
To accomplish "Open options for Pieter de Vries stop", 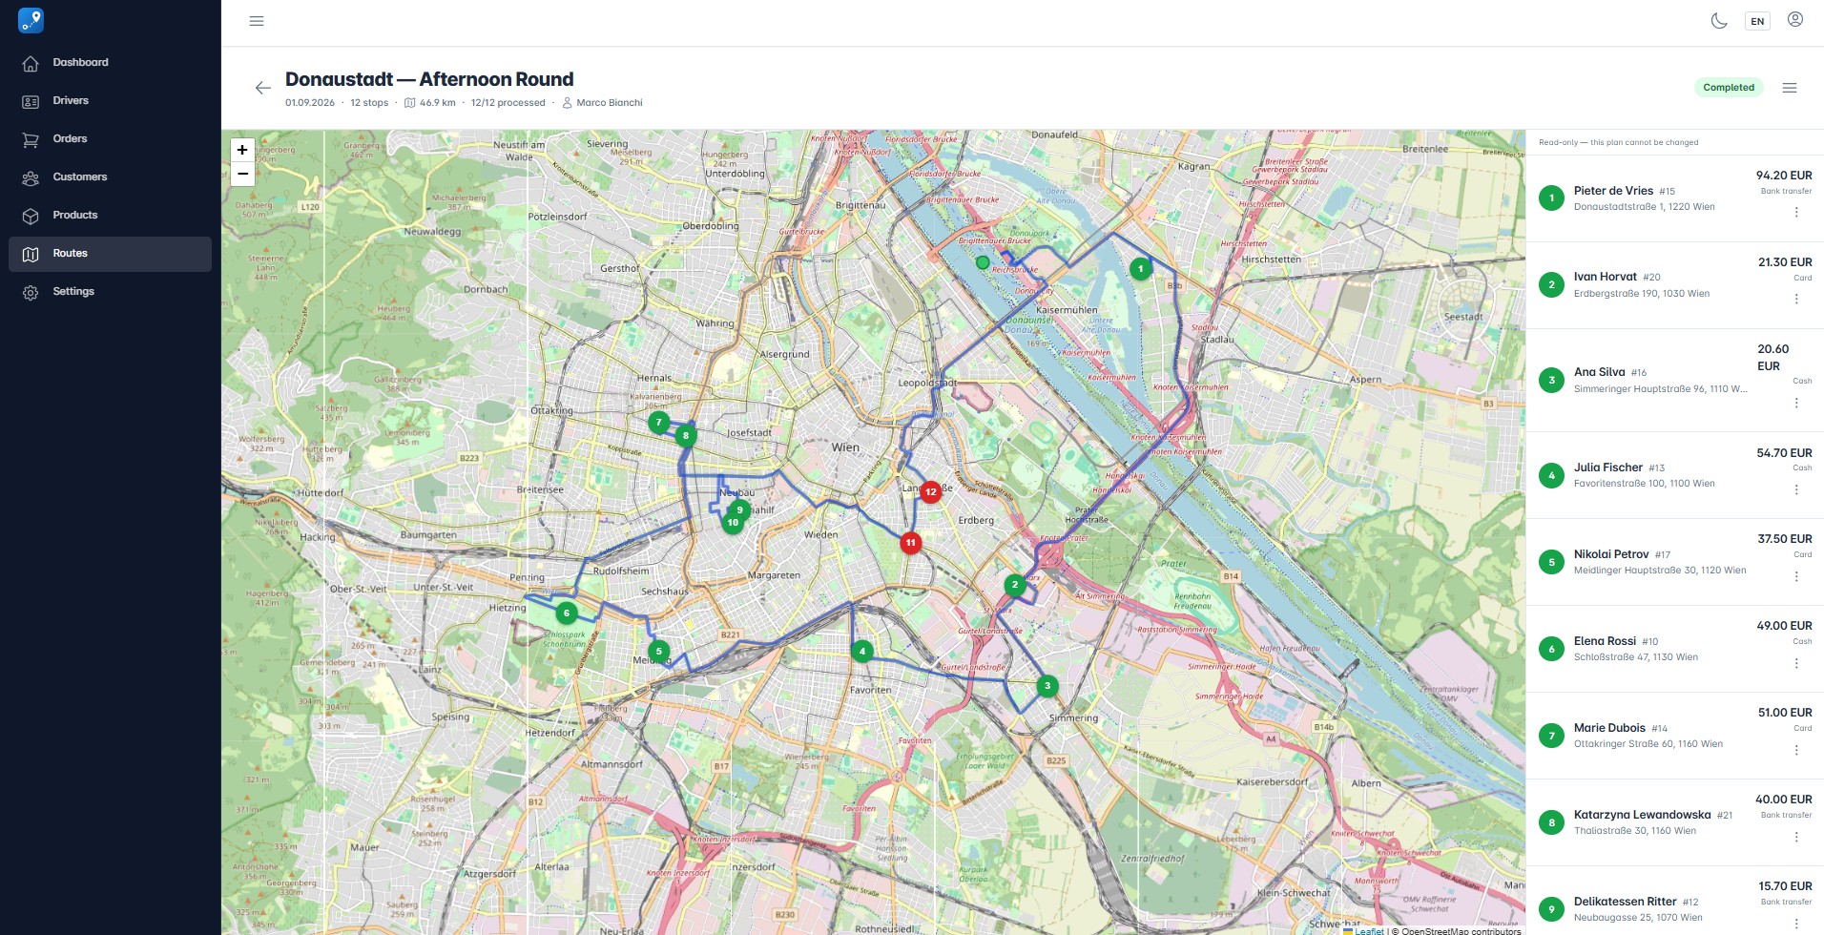I will [x=1796, y=212].
